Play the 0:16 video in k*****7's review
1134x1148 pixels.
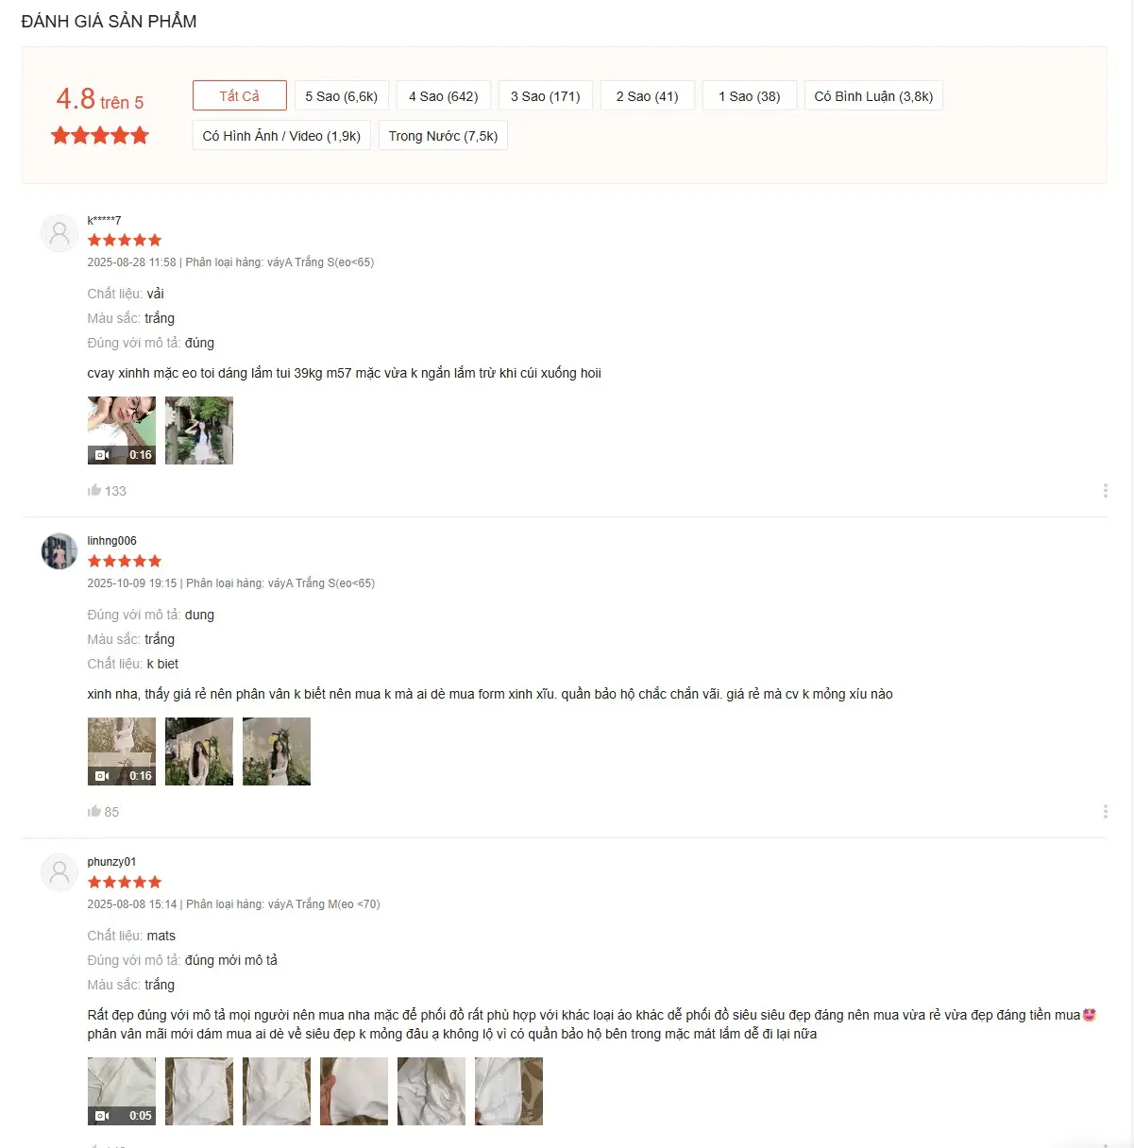coord(122,430)
